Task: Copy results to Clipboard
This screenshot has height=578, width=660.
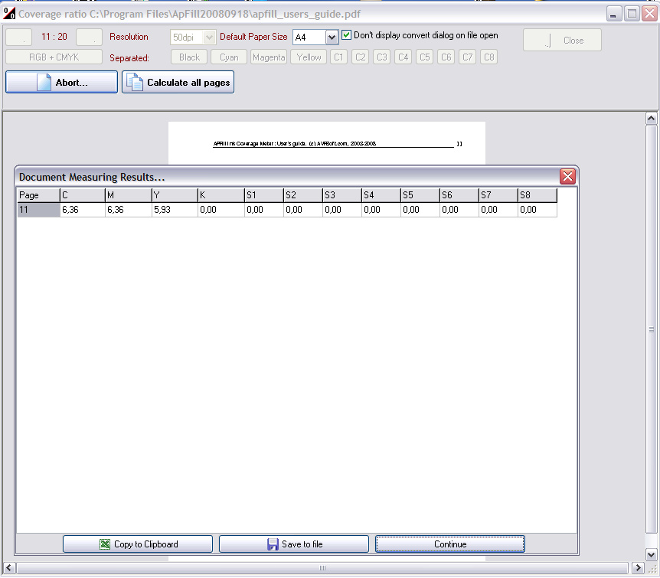Action: pyautogui.click(x=138, y=544)
